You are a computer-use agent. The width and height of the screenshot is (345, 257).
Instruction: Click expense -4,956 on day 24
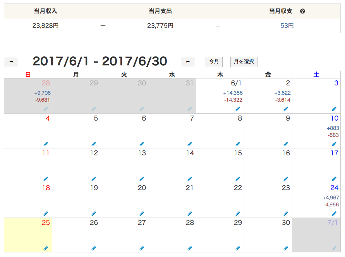[331, 205]
